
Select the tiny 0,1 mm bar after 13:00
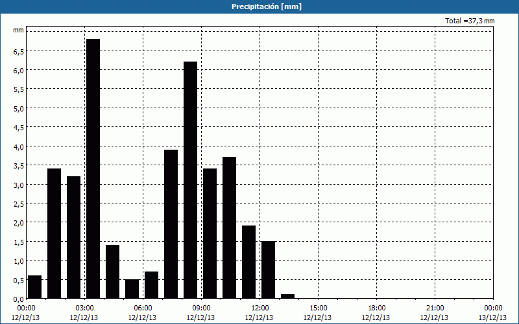(287, 297)
